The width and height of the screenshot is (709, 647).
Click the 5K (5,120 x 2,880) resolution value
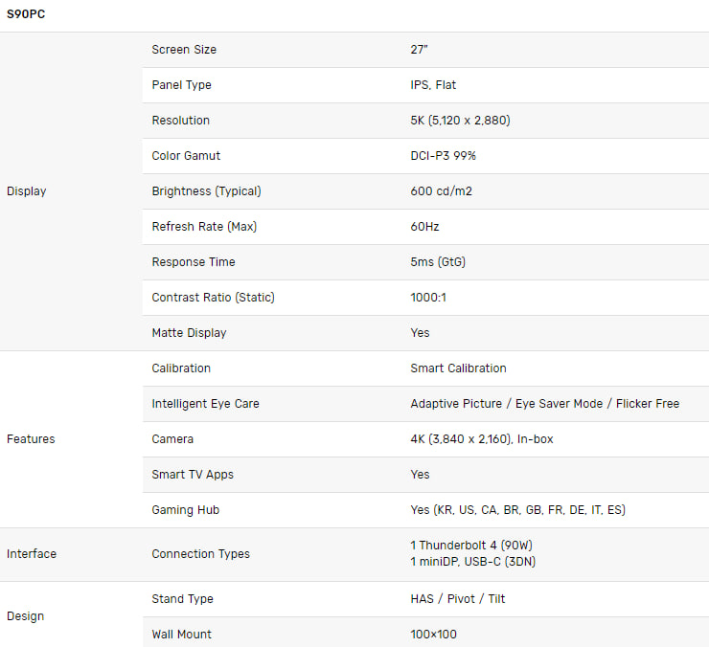click(x=460, y=121)
